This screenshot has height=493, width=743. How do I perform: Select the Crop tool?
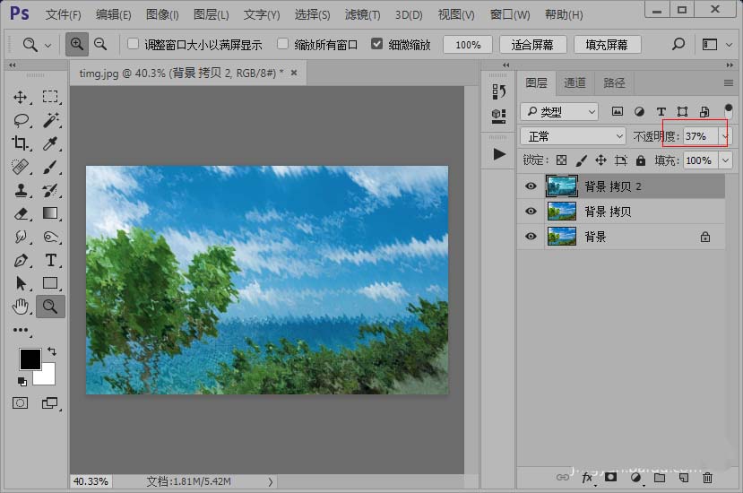[x=21, y=143]
